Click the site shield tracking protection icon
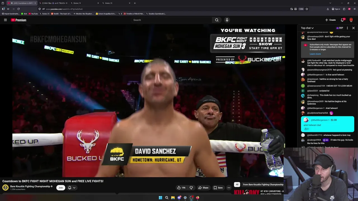Viewport: 358px width, 201px height. [x=39, y=9]
